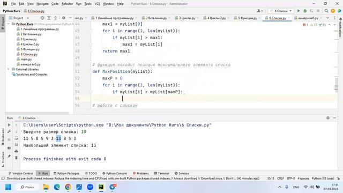
Task: Click Collapse All in Project panel
Action: (x=55, y=18)
